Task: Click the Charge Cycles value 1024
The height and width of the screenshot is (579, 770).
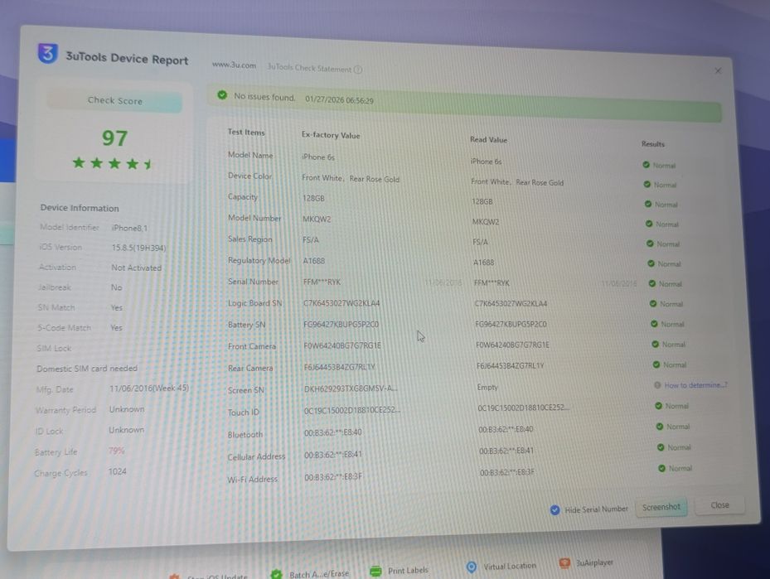Action: point(117,471)
